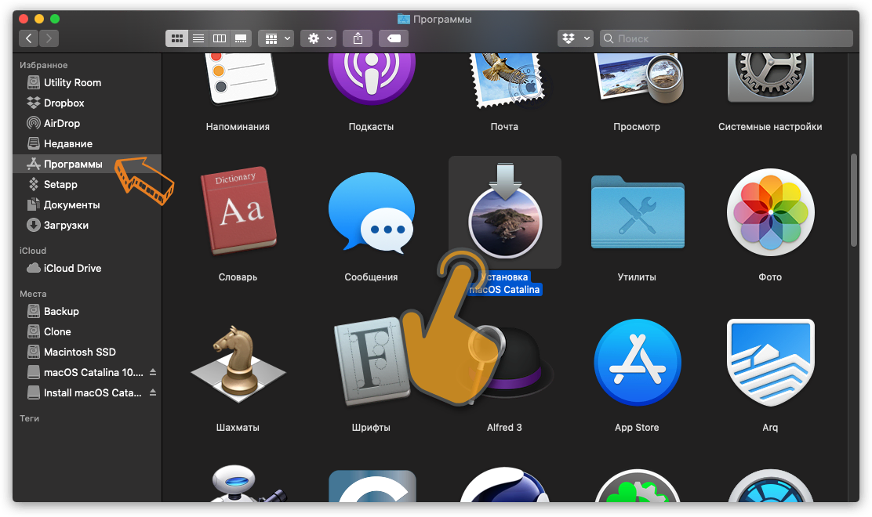The height and width of the screenshot is (517, 872).
Task: Open the Podcasts app (Подкасты)
Action: 372,79
